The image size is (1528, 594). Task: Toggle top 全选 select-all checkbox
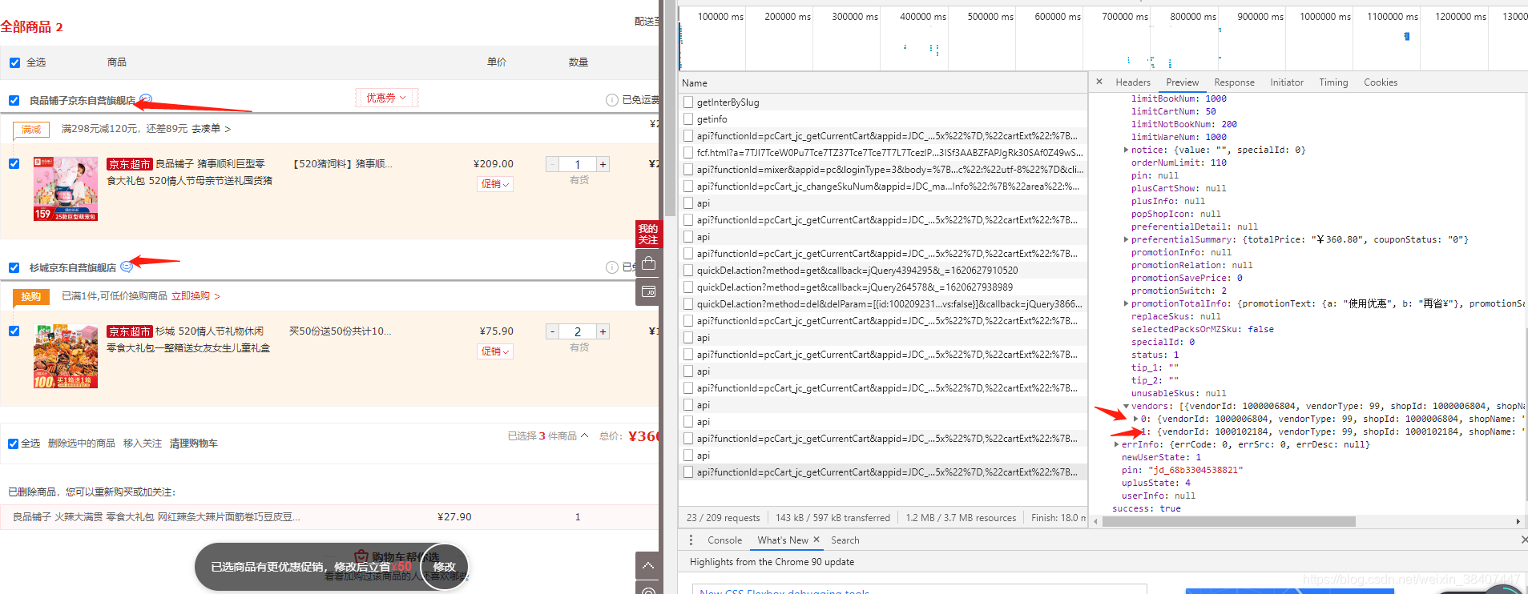click(14, 62)
